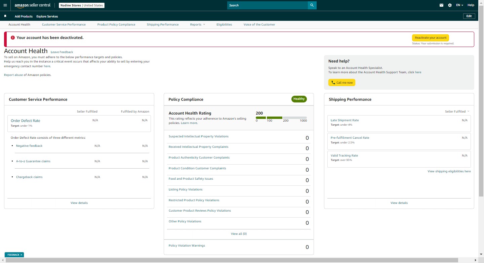Click Account Health Support Team 'here' link
The height and width of the screenshot is (263, 484).
click(418, 72)
